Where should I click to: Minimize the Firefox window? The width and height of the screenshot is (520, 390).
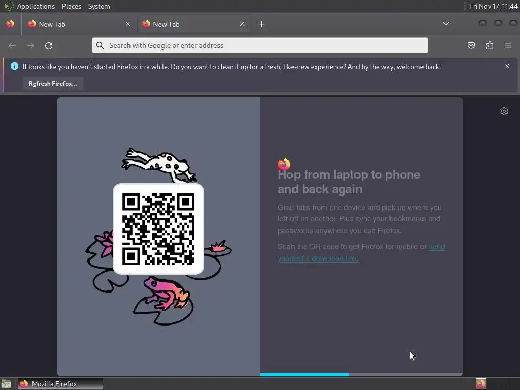[x=483, y=23]
